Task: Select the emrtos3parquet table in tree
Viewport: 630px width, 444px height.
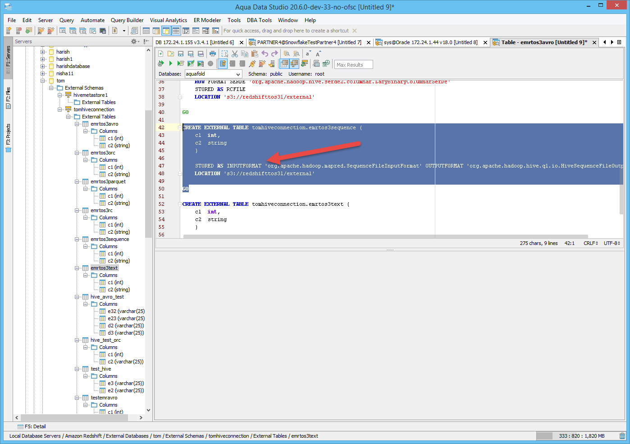Action: coord(108,181)
